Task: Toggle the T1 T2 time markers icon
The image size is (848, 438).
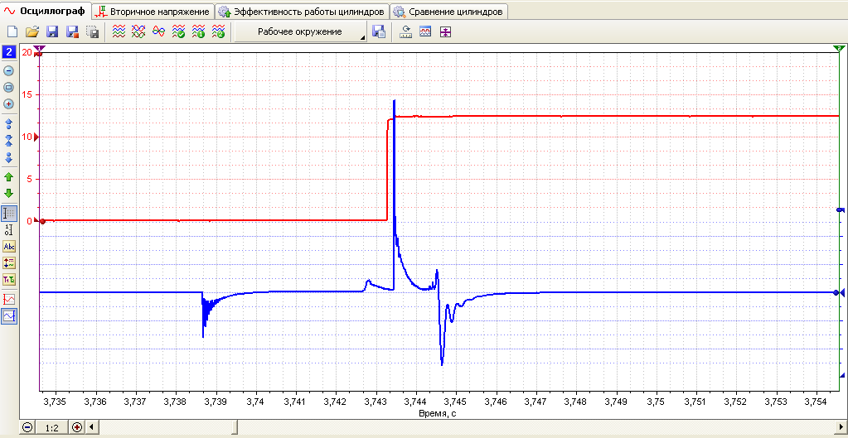Action: [x=9, y=279]
